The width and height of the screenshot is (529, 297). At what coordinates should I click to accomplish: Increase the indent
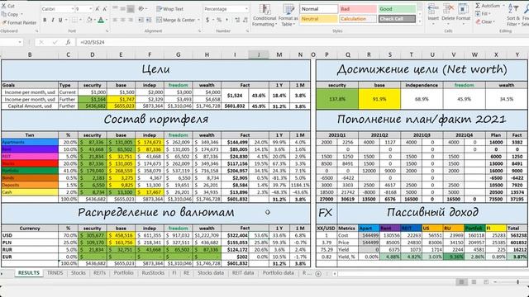point(149,20)
